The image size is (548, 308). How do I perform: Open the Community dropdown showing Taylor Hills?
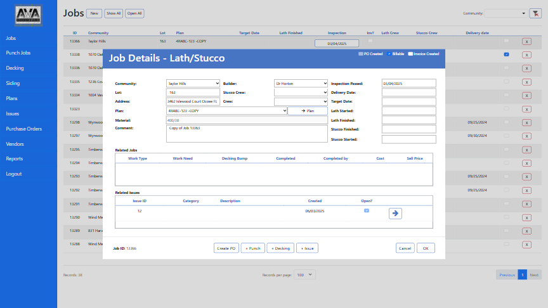click(193, 83)
